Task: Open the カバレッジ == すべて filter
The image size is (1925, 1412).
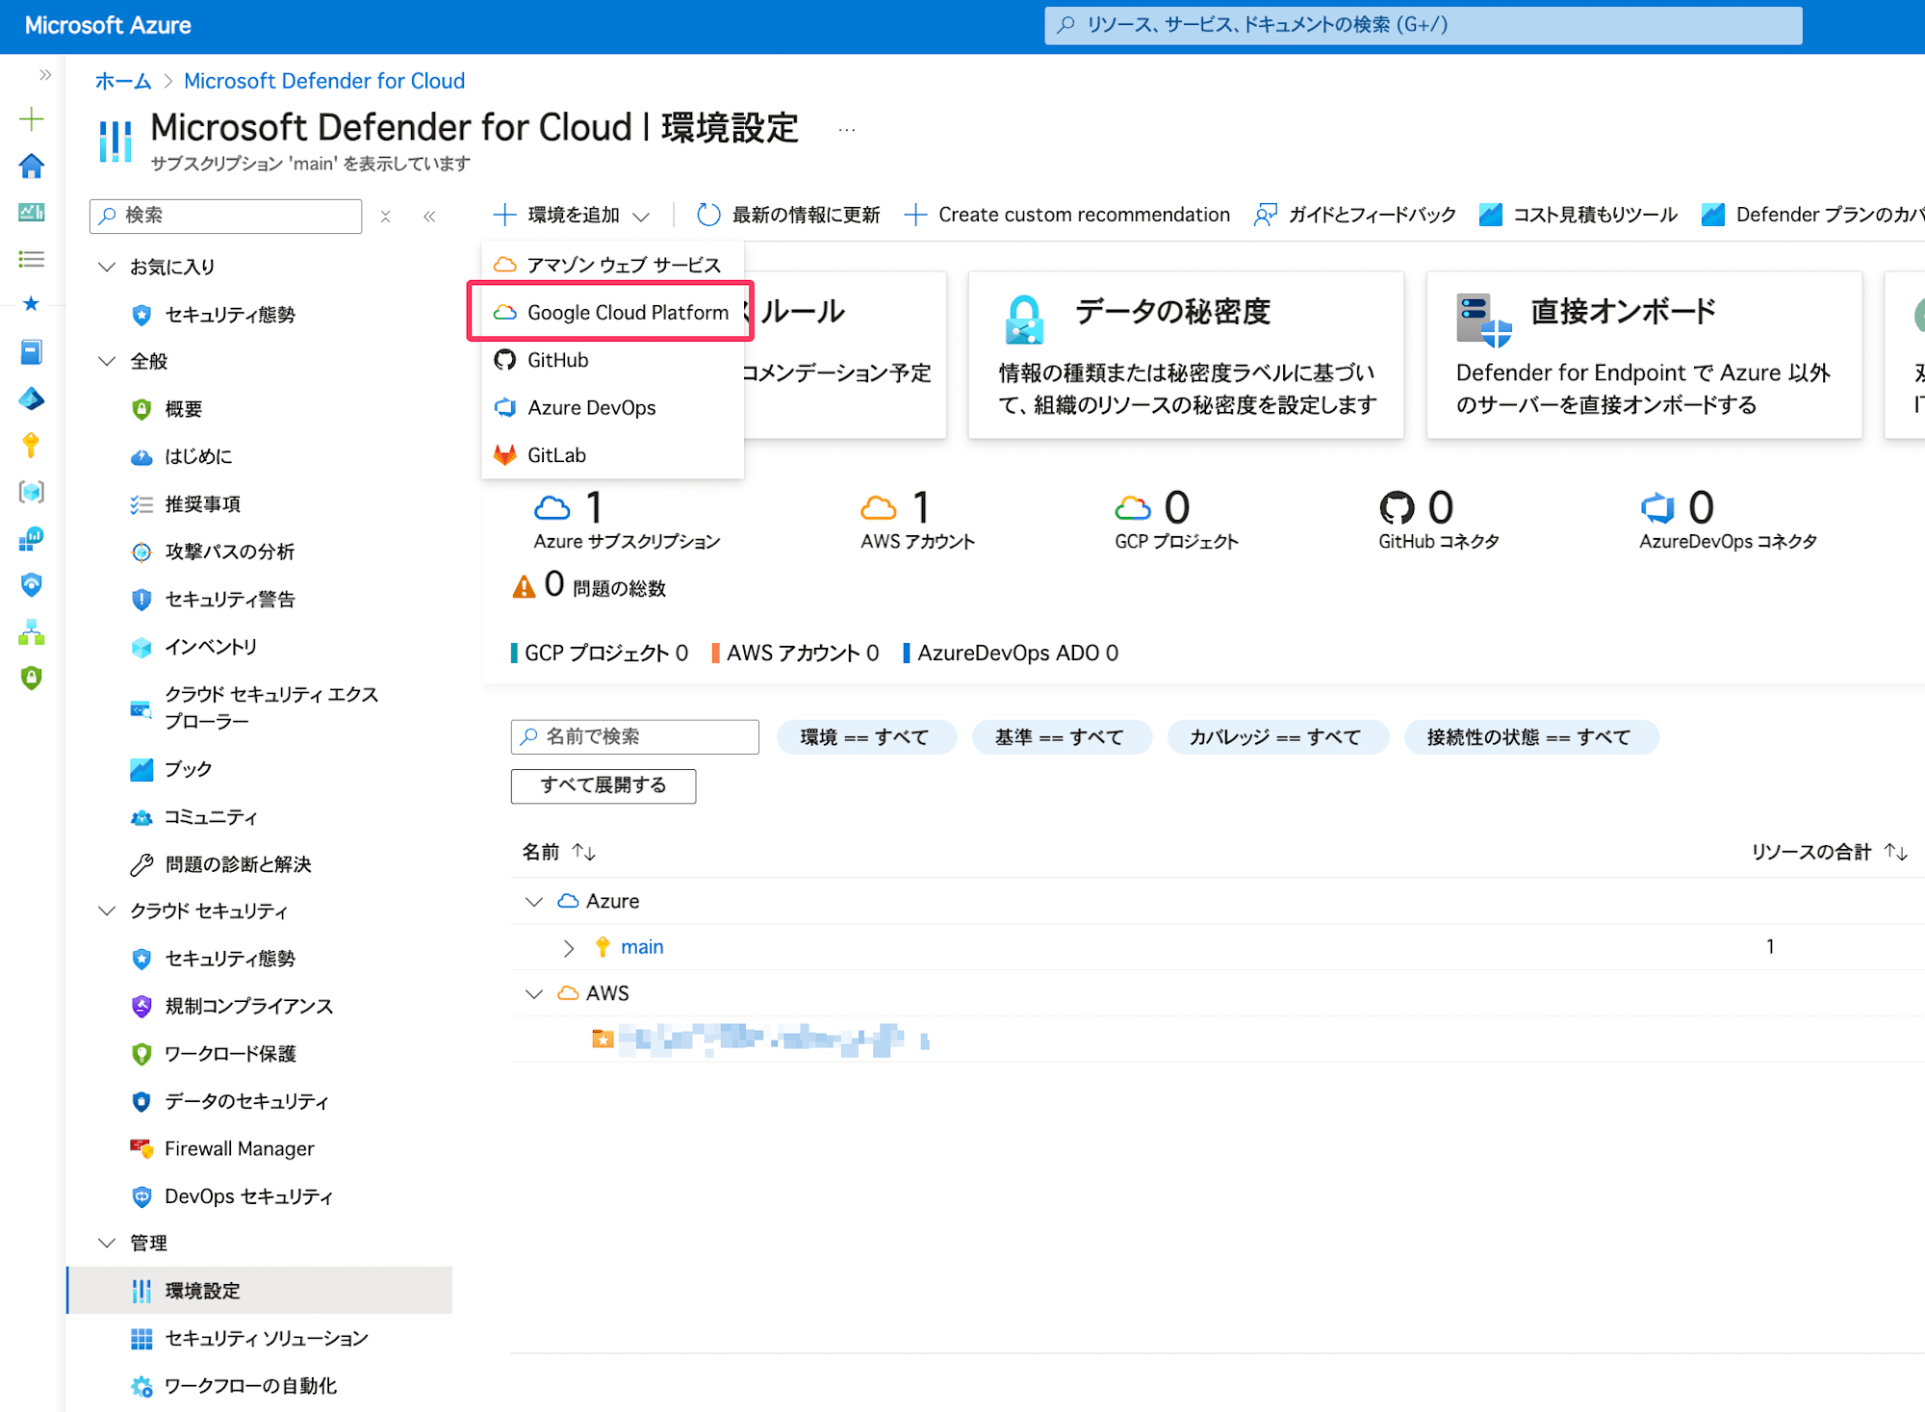Action: pyautogui.click(x=1276, y=737)
